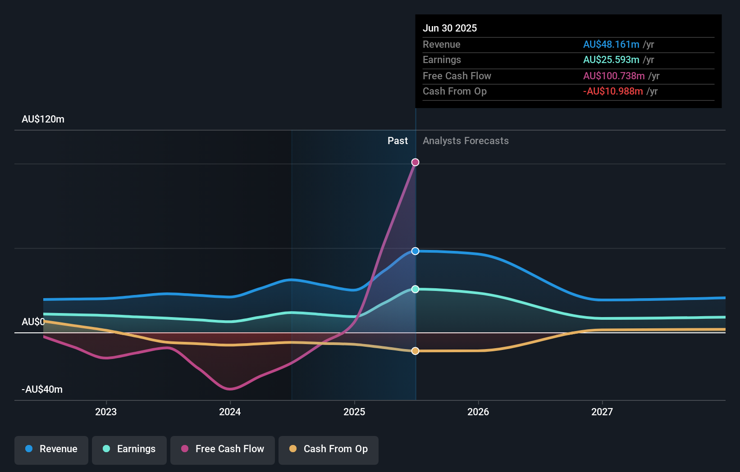Screen dimensions: 740x472
Task: Click the blue Revenue legend dot
Action: point(29,449)
